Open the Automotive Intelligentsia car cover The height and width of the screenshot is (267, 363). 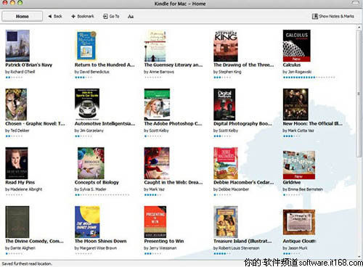87,104
